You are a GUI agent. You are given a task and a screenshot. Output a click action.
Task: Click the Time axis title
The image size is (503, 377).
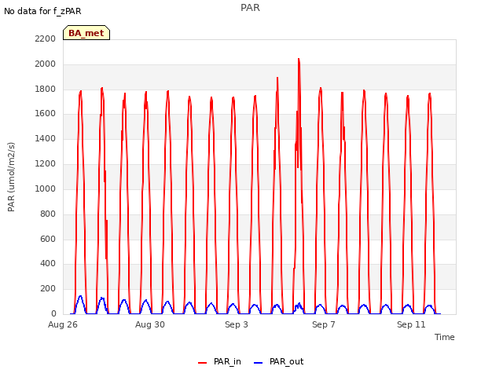[444, 337]
